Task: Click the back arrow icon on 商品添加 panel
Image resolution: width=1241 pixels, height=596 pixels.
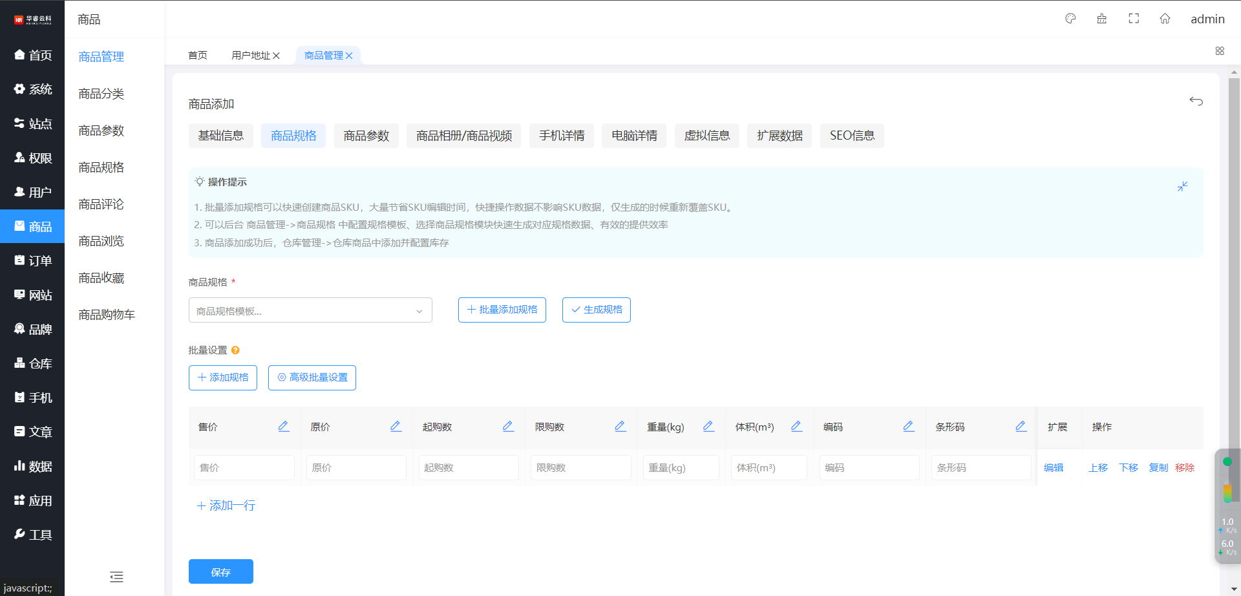Action: point(1196,101)
